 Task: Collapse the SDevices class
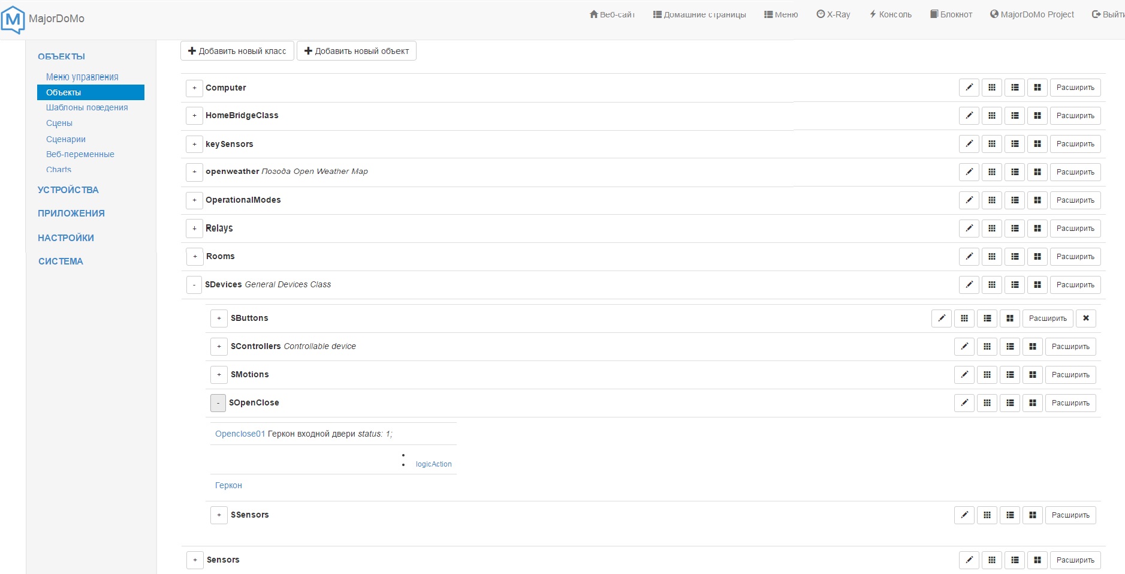click(x=194, y=285)
